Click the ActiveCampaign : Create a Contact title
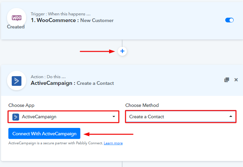The width and height of the screenshot is (243, 167). pos(72,83)
